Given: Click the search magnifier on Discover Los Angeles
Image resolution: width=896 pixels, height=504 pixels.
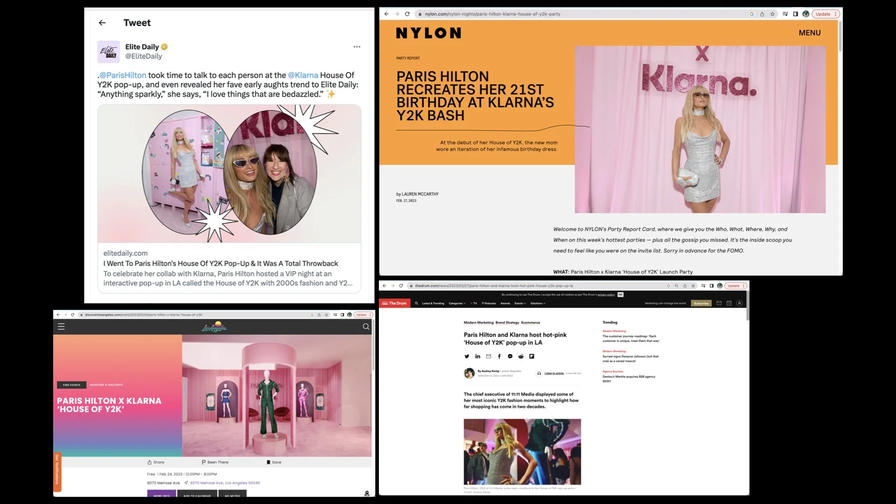Looking at the screenshot, I should coord(366,327).
